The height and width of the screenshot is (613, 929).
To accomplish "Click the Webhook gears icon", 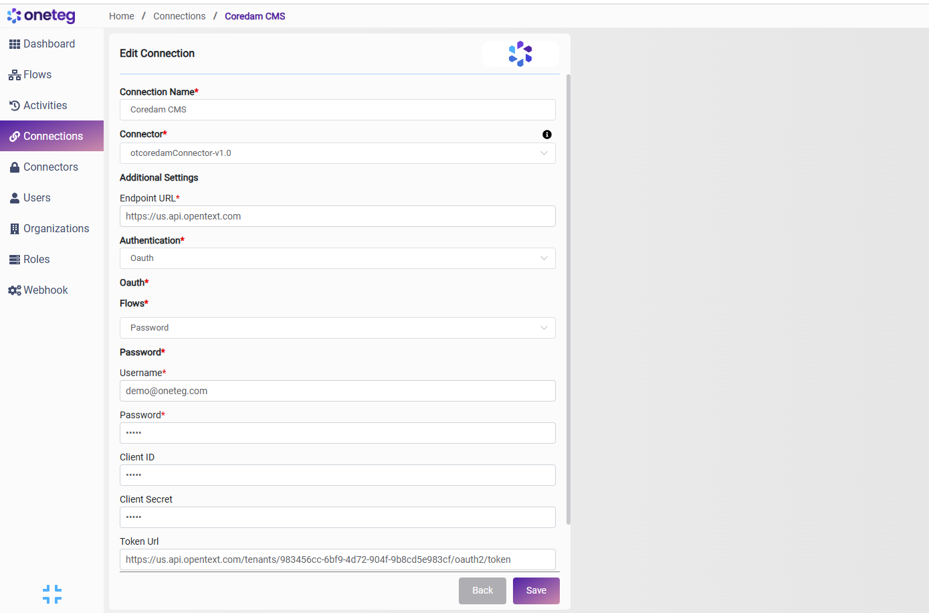I will point(14,290).
